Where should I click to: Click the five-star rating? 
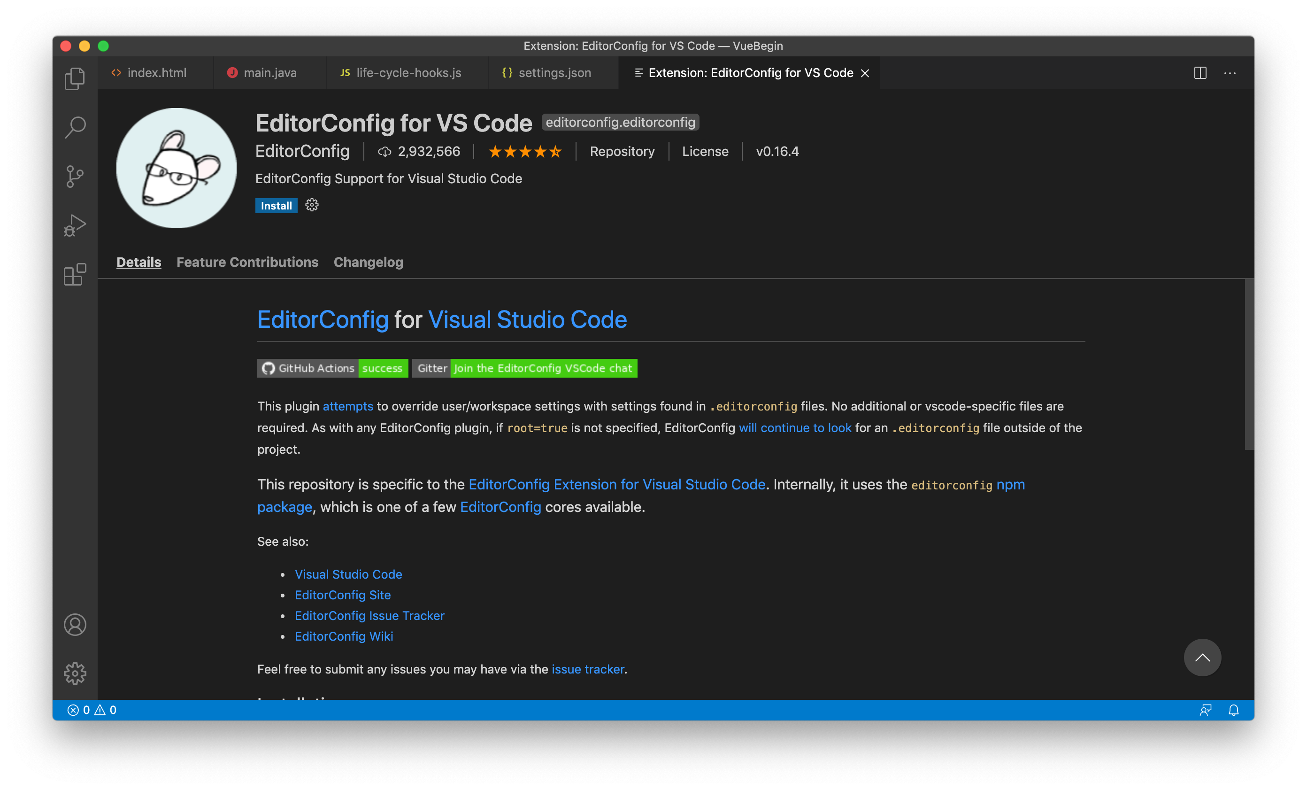coord(524,152)
